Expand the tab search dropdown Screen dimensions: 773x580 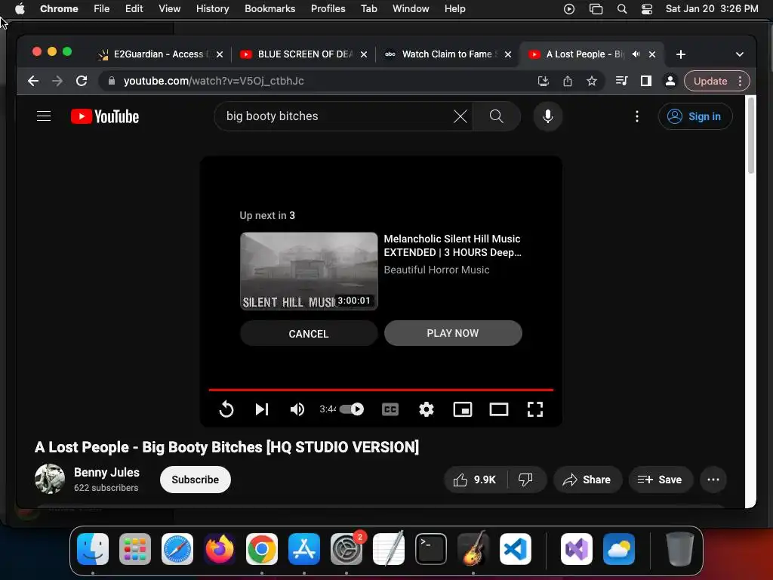point(740,54)
